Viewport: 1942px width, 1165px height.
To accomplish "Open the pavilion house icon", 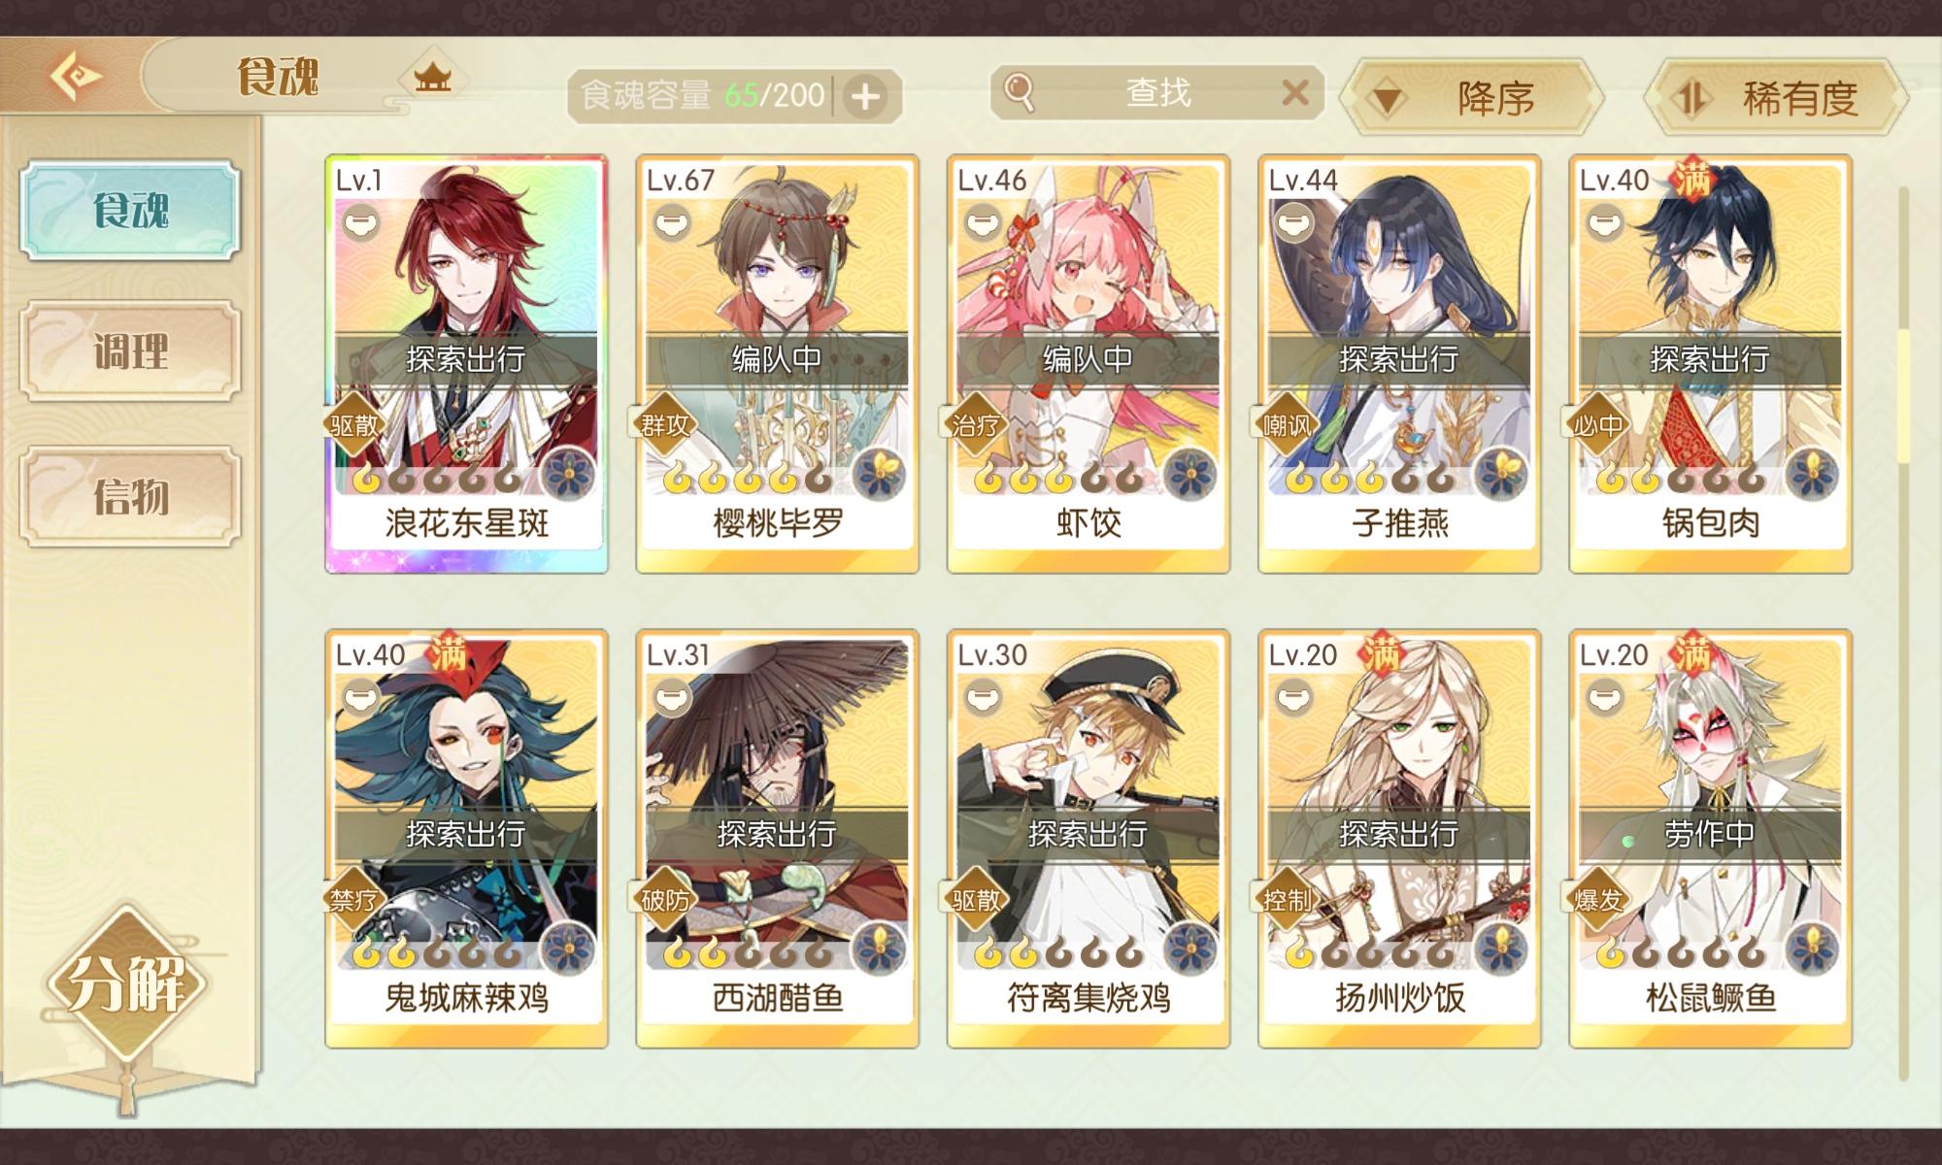I will 433,77.
